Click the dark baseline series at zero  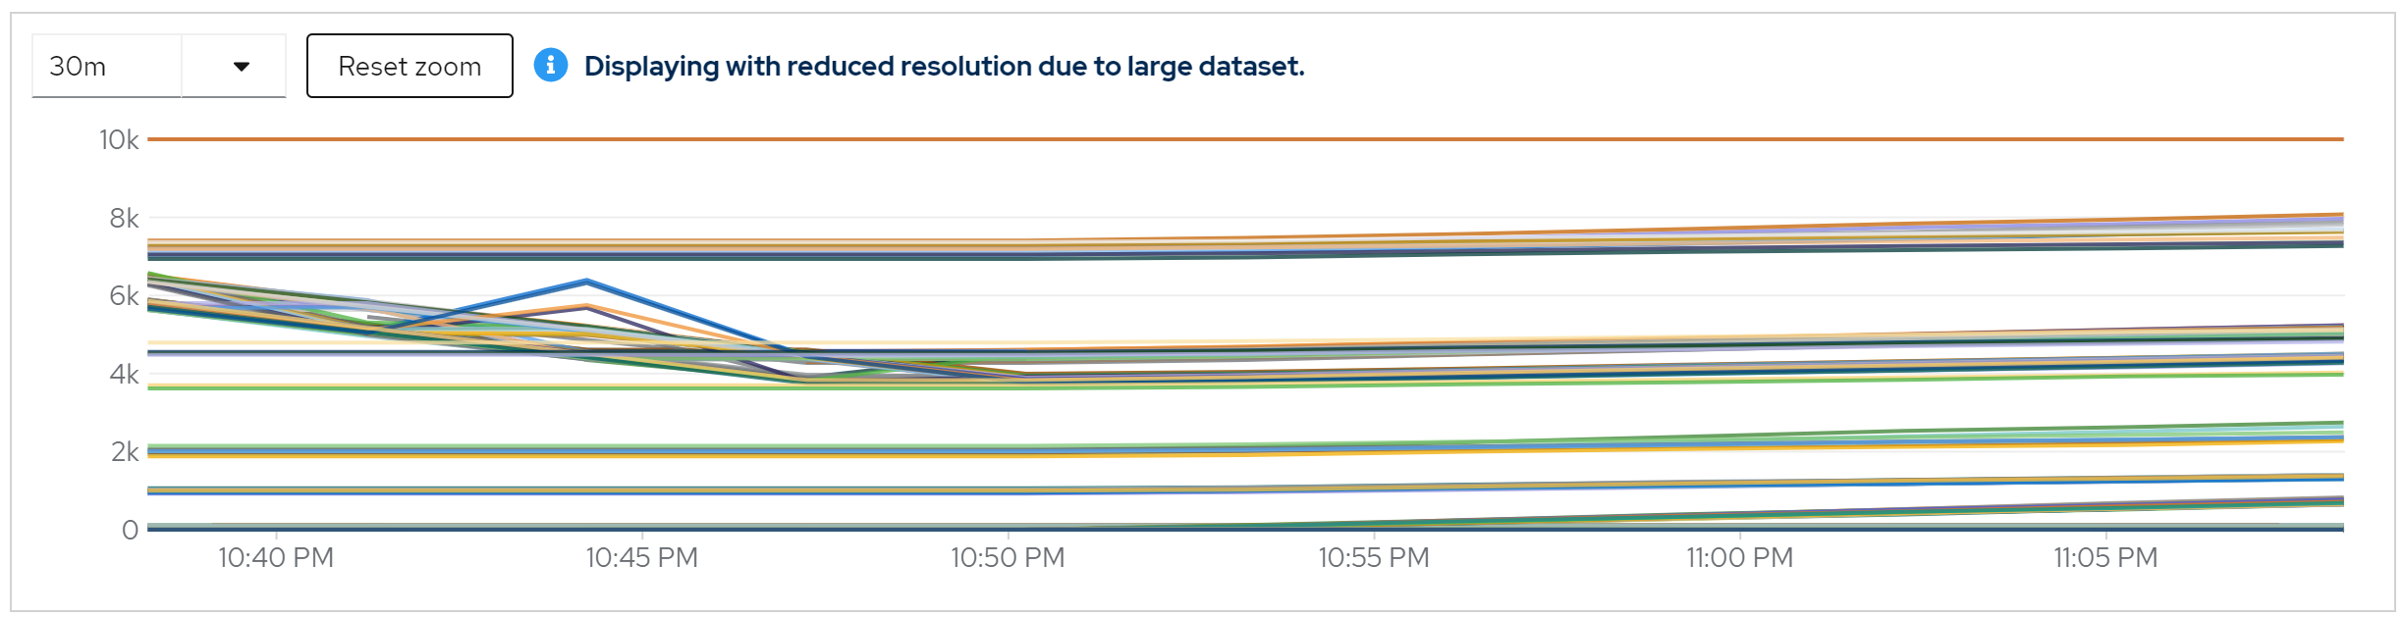(786, 530)
